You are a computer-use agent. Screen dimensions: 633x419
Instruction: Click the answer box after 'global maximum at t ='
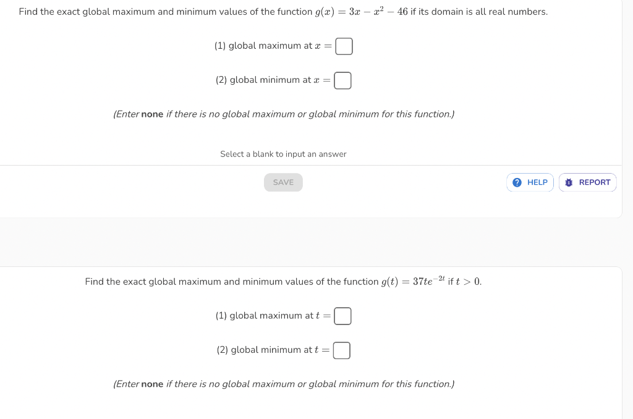pyautogui.click(x=342, y=315)
